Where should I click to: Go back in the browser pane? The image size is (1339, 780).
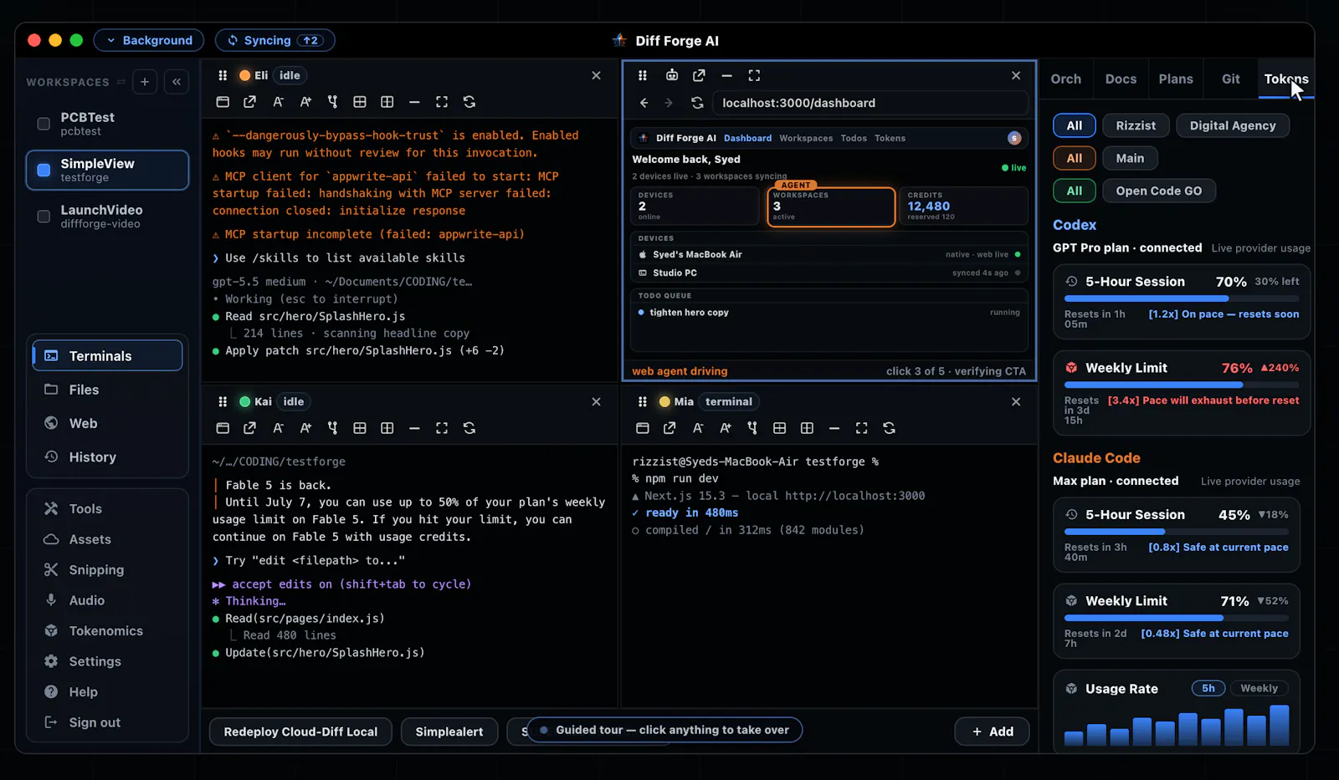(x=644, y=103)
